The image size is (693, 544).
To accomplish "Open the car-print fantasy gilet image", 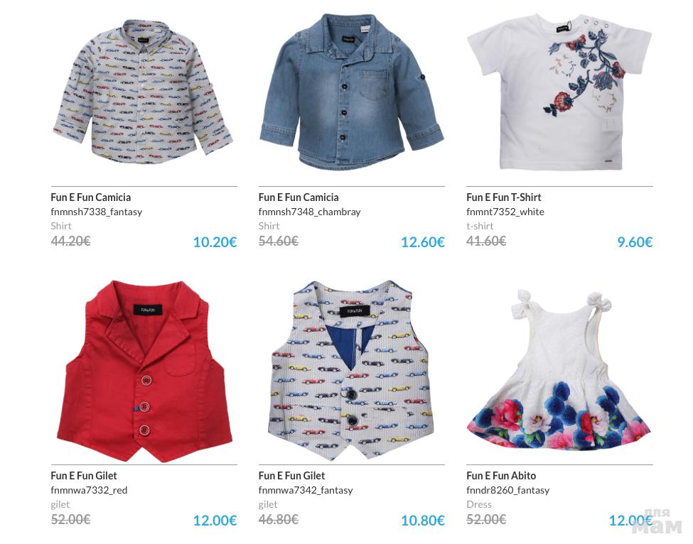I will 351,370.
